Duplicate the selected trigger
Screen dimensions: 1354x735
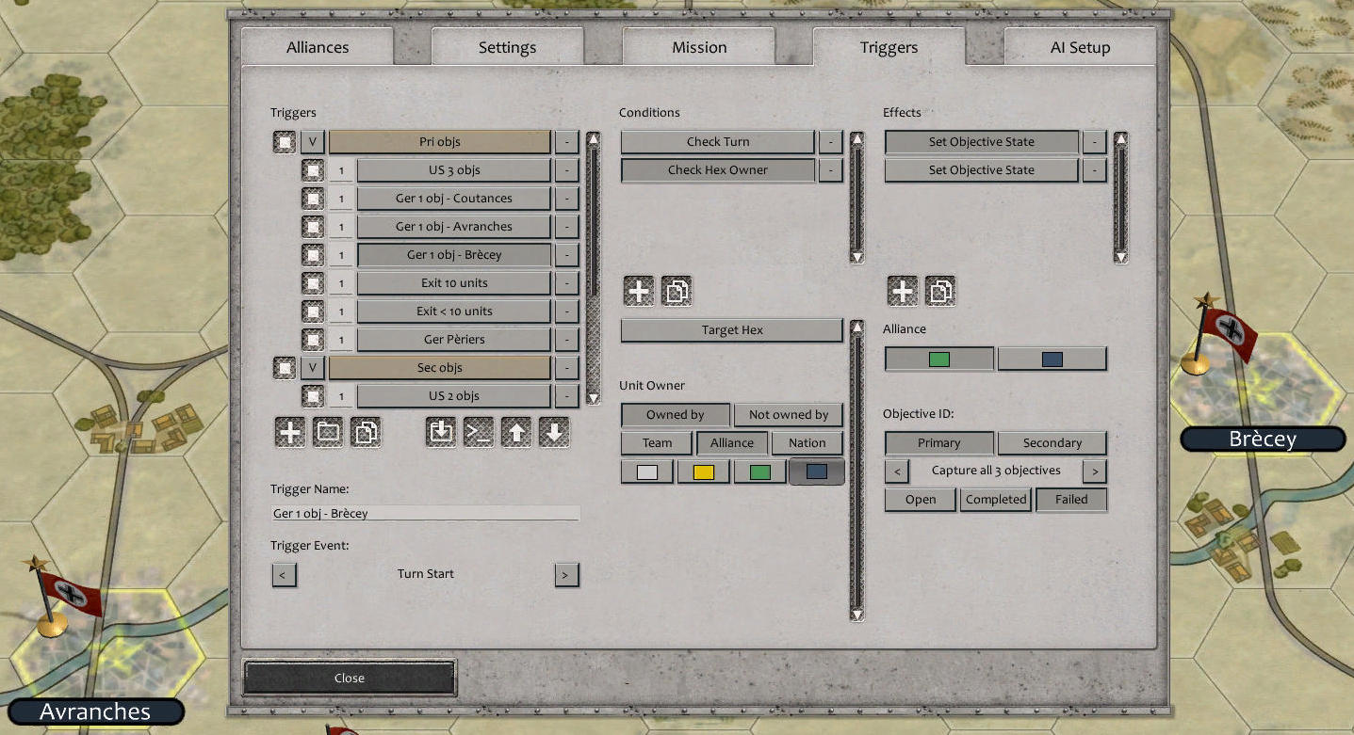(366, 432)
